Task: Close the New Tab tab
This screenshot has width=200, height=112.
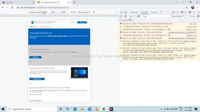Action: 33,2
